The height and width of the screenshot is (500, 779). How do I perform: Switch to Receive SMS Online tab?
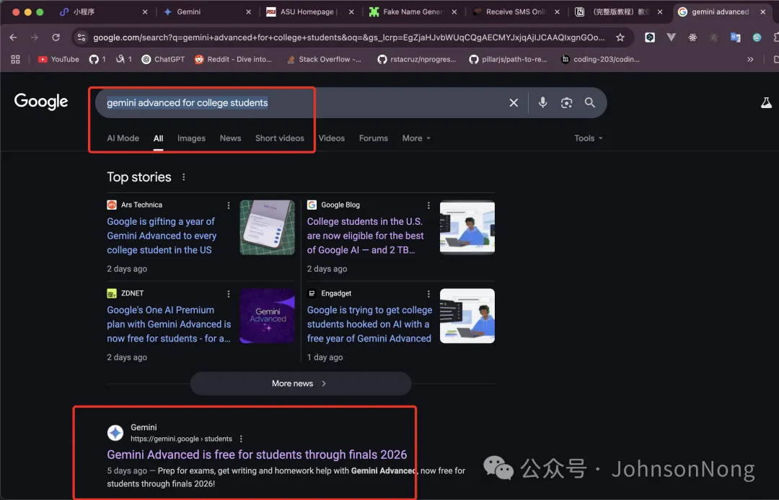(x=515, y=12)
